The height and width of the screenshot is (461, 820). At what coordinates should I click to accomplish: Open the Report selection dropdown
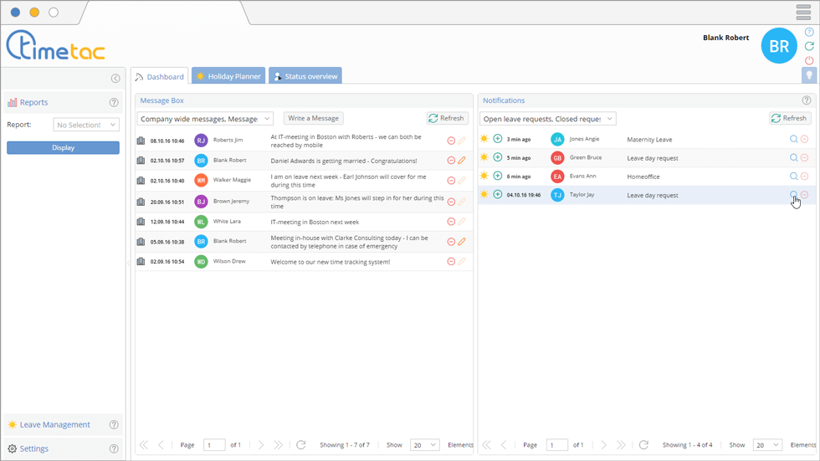pyautogui.click(x=86, y=125)
